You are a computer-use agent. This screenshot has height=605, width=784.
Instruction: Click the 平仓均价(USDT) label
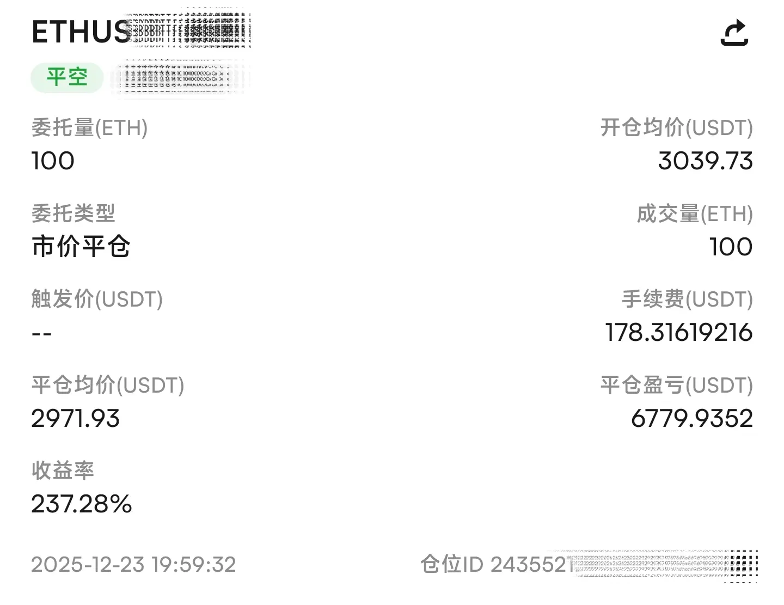click(108, 385)
